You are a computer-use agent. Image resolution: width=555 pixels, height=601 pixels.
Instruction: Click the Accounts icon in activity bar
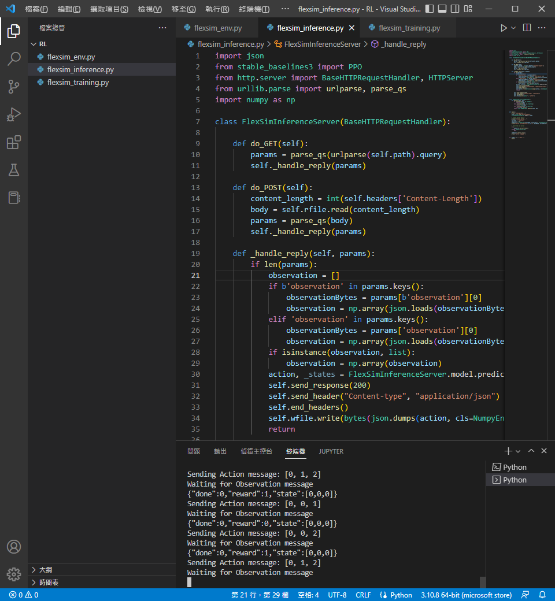point(14,547)
